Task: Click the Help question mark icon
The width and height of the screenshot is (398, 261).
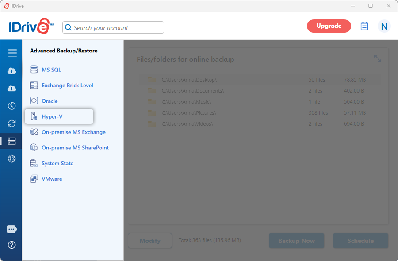Action: 12,245
